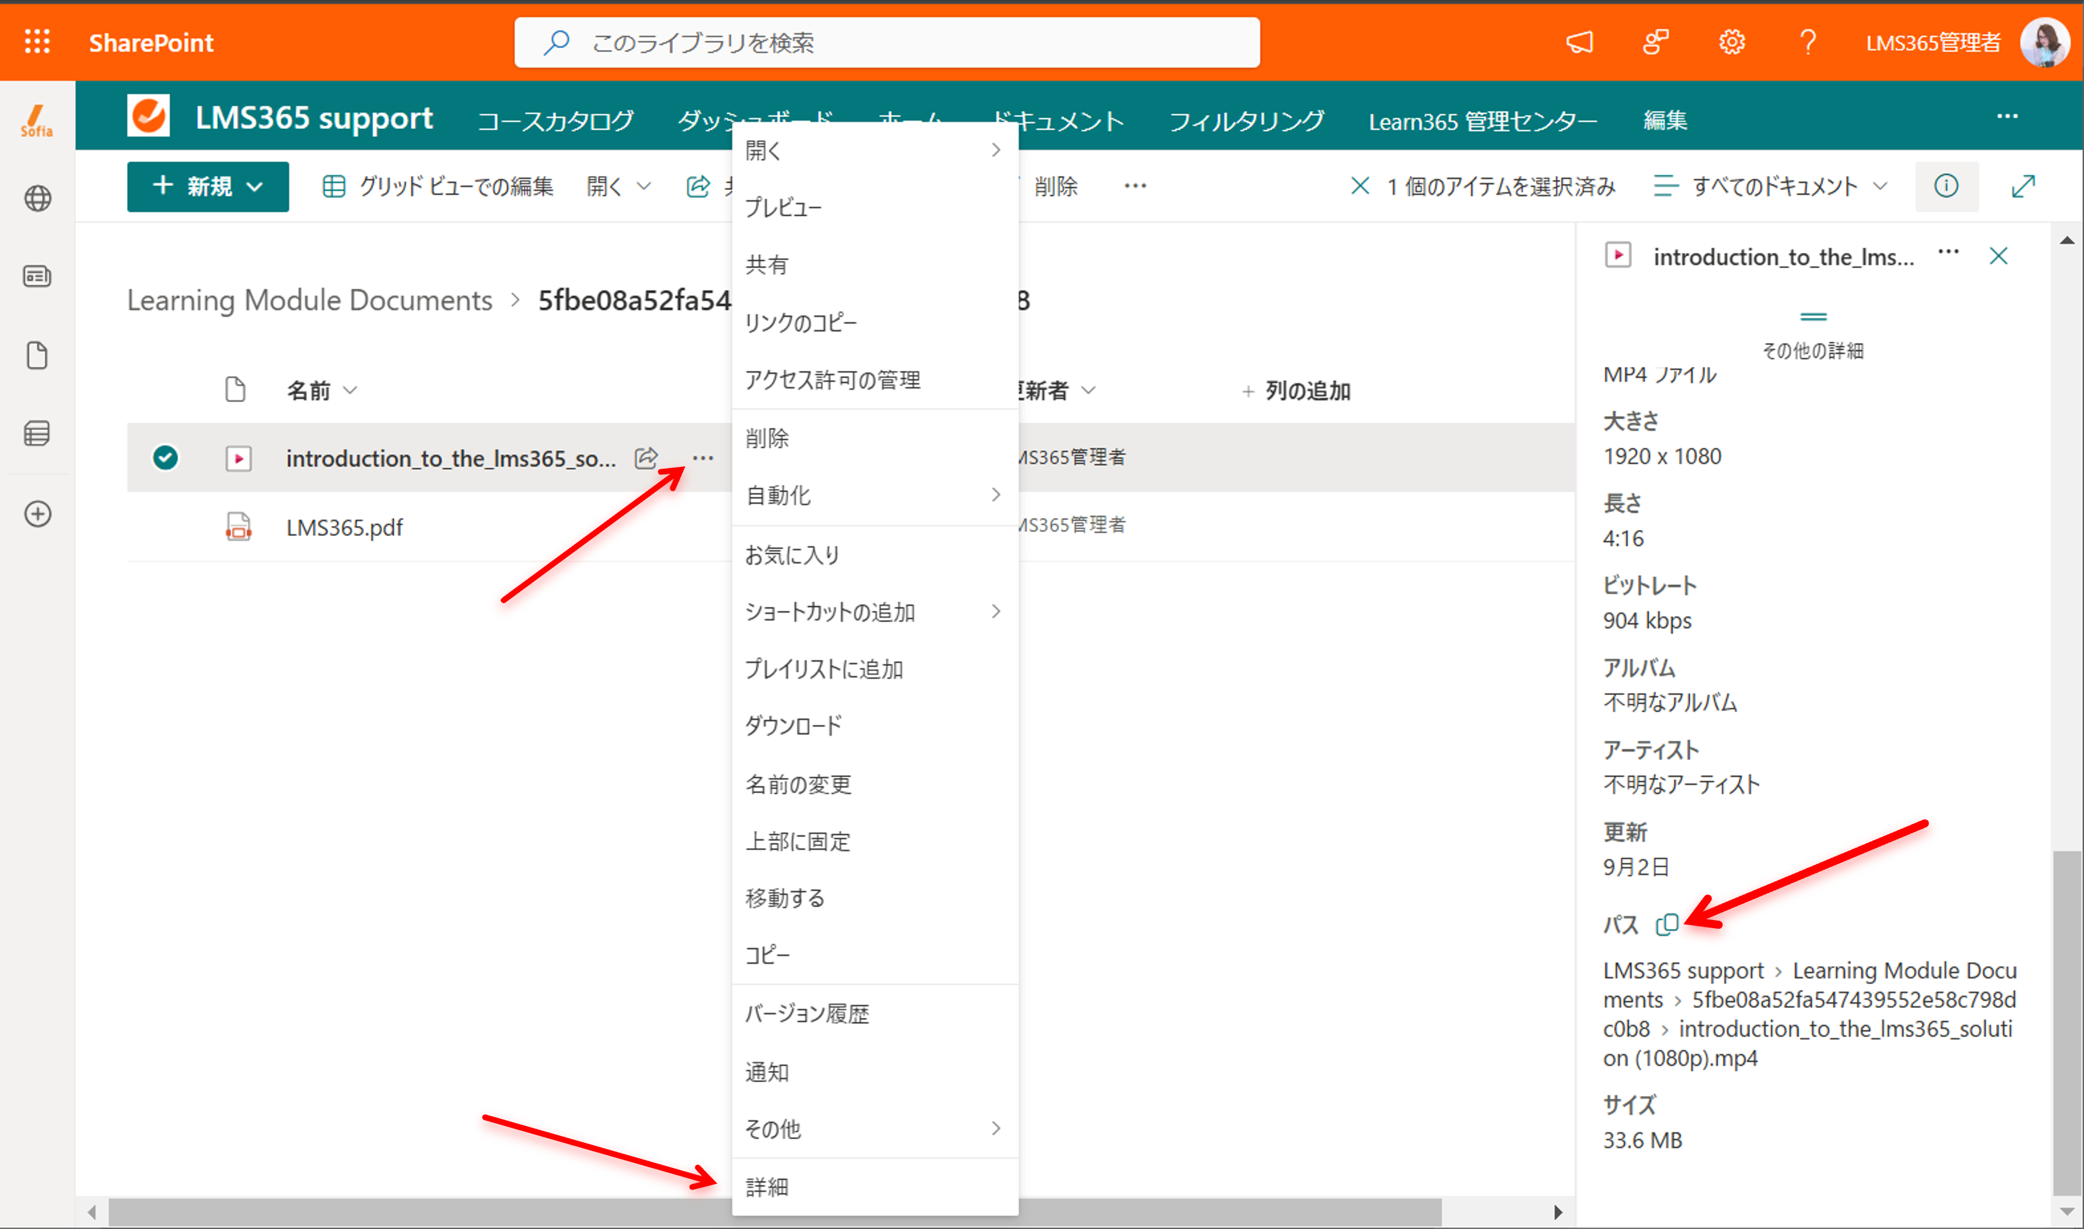2084x1229 pixels.
Task: Click the 編集 navigation link
Action: coord(1665,121)
